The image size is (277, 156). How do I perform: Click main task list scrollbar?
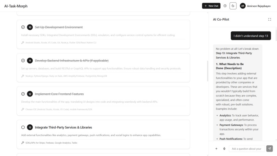coord(208,71)
